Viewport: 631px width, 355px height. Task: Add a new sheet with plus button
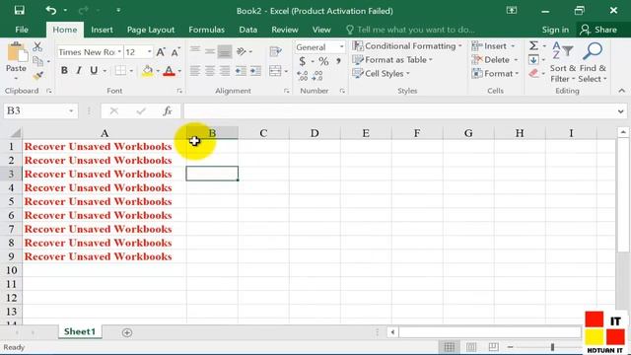127,332
